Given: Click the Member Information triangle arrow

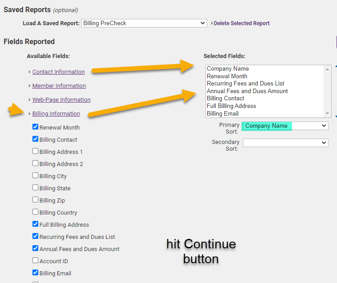Looking at the screenshot, I should click(x=30, y=86).
